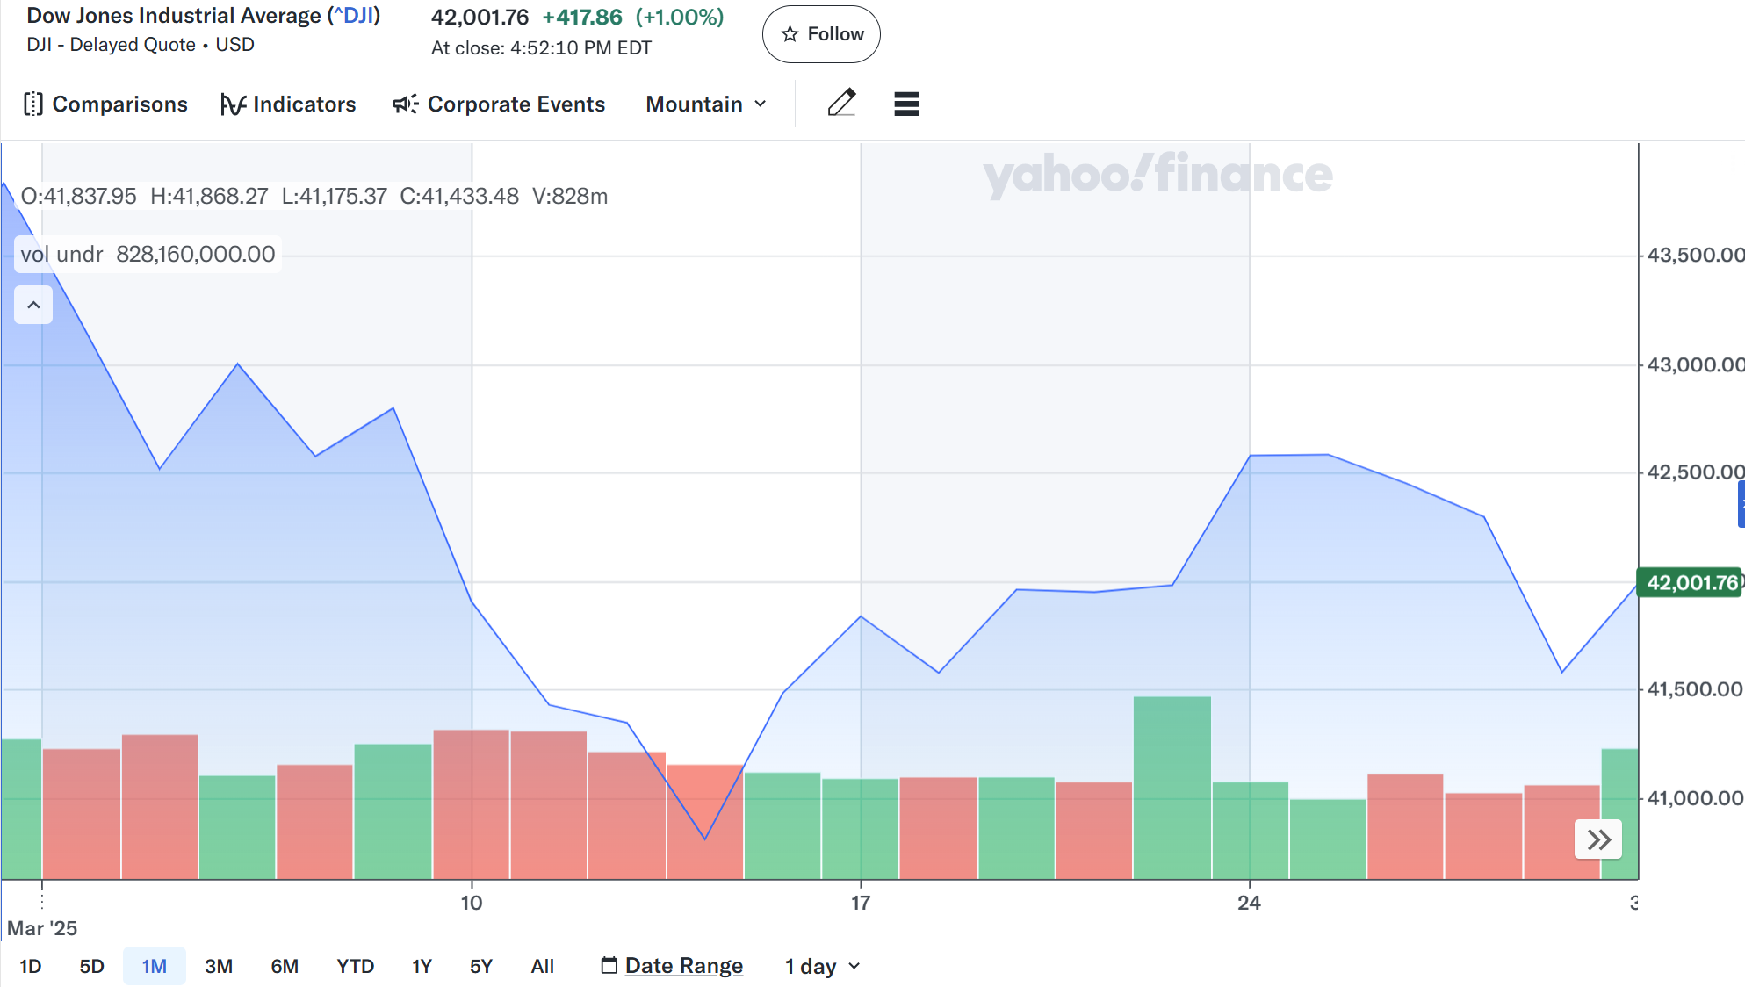1745x987 pixels.
Task: Select the 1D time range
Action: (31, 966)
